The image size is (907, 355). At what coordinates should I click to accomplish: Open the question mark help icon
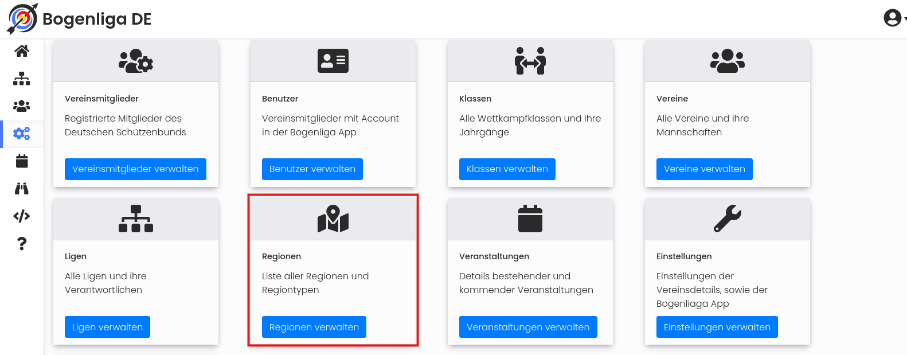[22, 244]
